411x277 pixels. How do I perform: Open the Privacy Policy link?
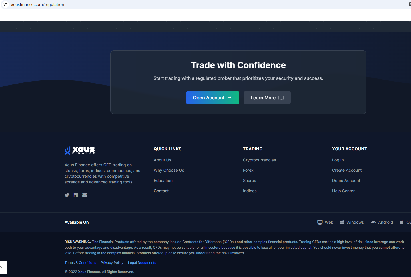[112, 263]
